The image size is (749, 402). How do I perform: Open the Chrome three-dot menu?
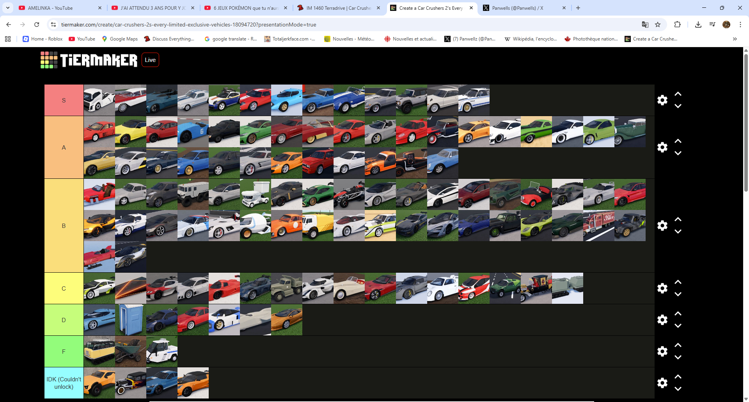tap(740, 25)
